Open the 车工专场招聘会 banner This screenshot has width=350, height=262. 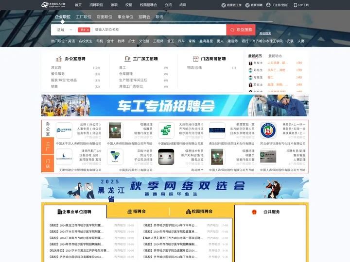click(175, 105)
